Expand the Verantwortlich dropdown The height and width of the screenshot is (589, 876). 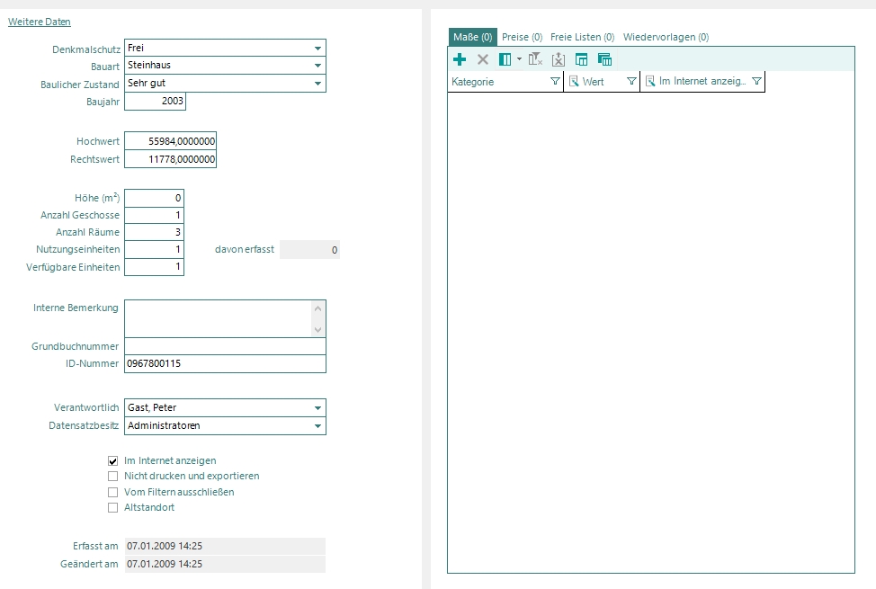coord(317,408)
